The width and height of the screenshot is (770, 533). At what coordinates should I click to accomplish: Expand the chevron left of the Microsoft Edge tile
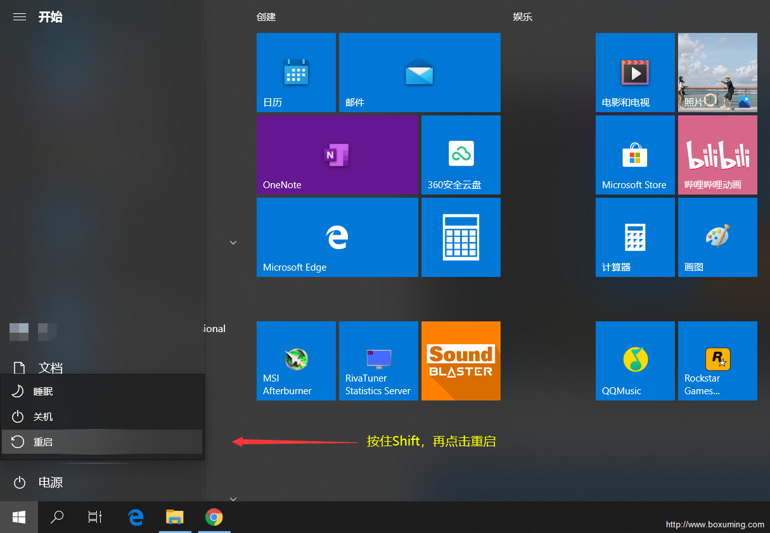pyautogui.click(x=233, y=243)
